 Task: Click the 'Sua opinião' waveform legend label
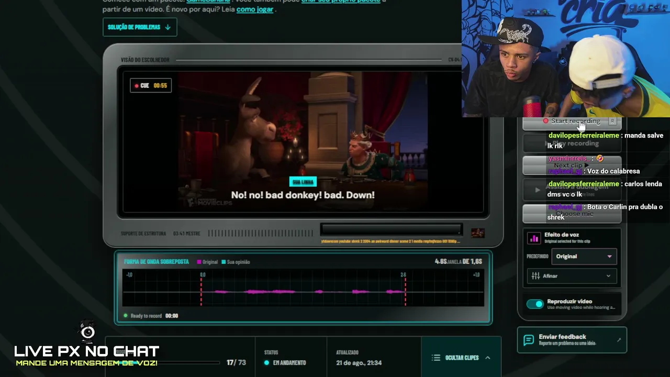pyautogui.click(x=238, y=262)
